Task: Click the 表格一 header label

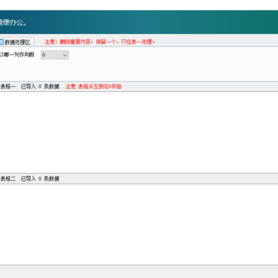Action: point(8,86)
